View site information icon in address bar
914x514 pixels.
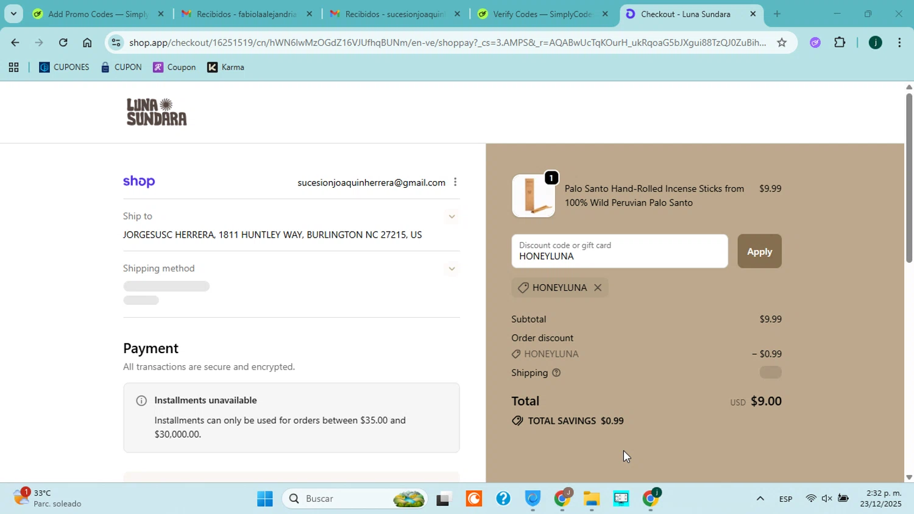116,43
